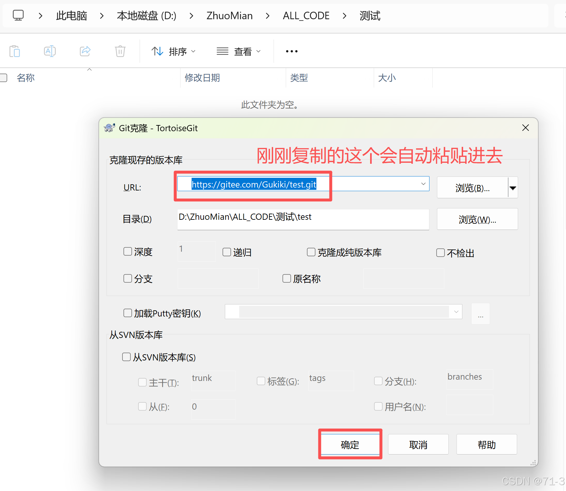566x491 pixels.
Task: Click the tags text field
Action: (x=331, y=380)
